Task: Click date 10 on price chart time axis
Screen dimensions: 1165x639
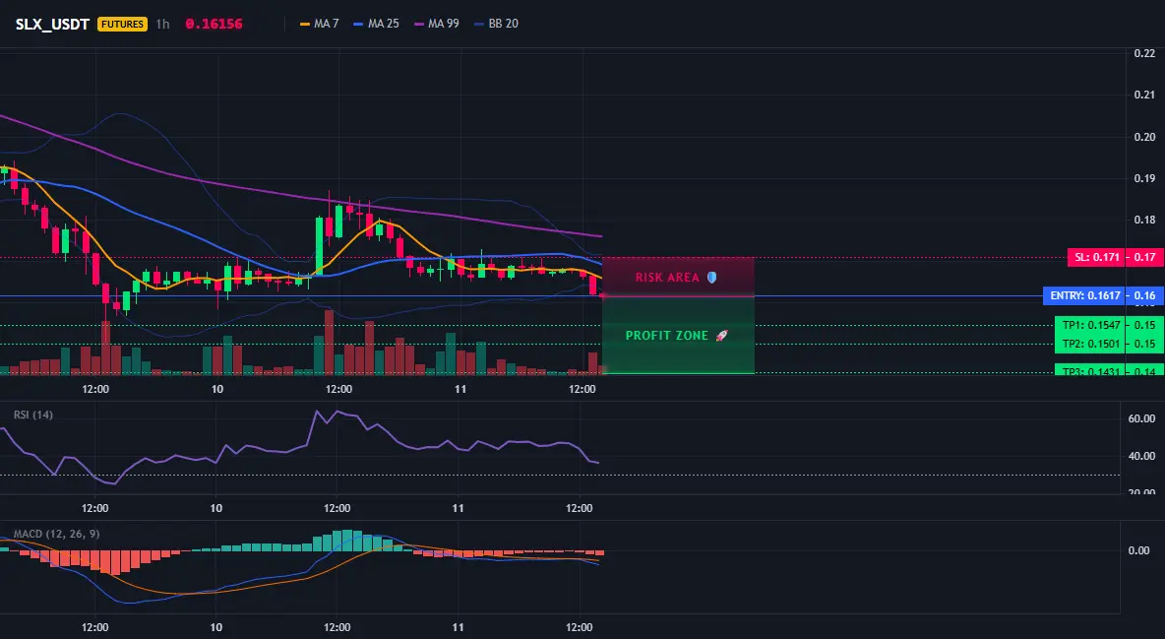Action: click(x=216, y=389)
